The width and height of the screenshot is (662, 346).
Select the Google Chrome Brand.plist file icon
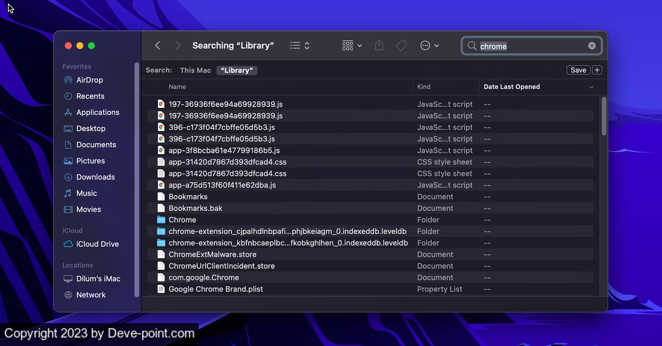(161, 289)
